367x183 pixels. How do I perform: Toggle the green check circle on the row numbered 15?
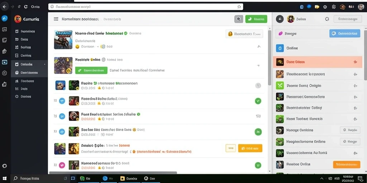[x=258, y=101]
